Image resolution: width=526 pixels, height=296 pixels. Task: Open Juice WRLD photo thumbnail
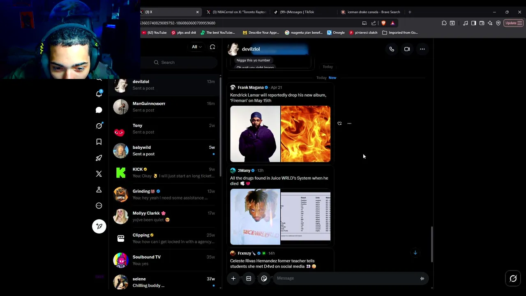point(255,217)
